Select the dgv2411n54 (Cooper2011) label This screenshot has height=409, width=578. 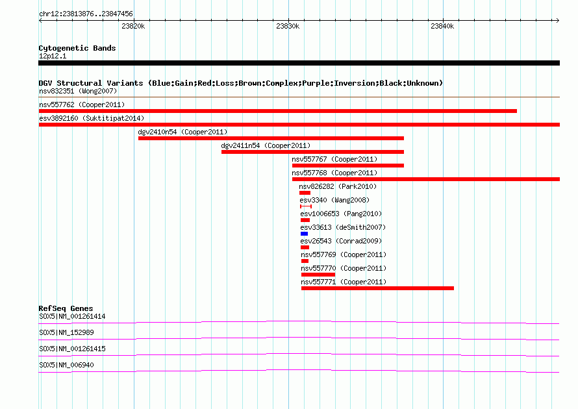coord(266,145)
